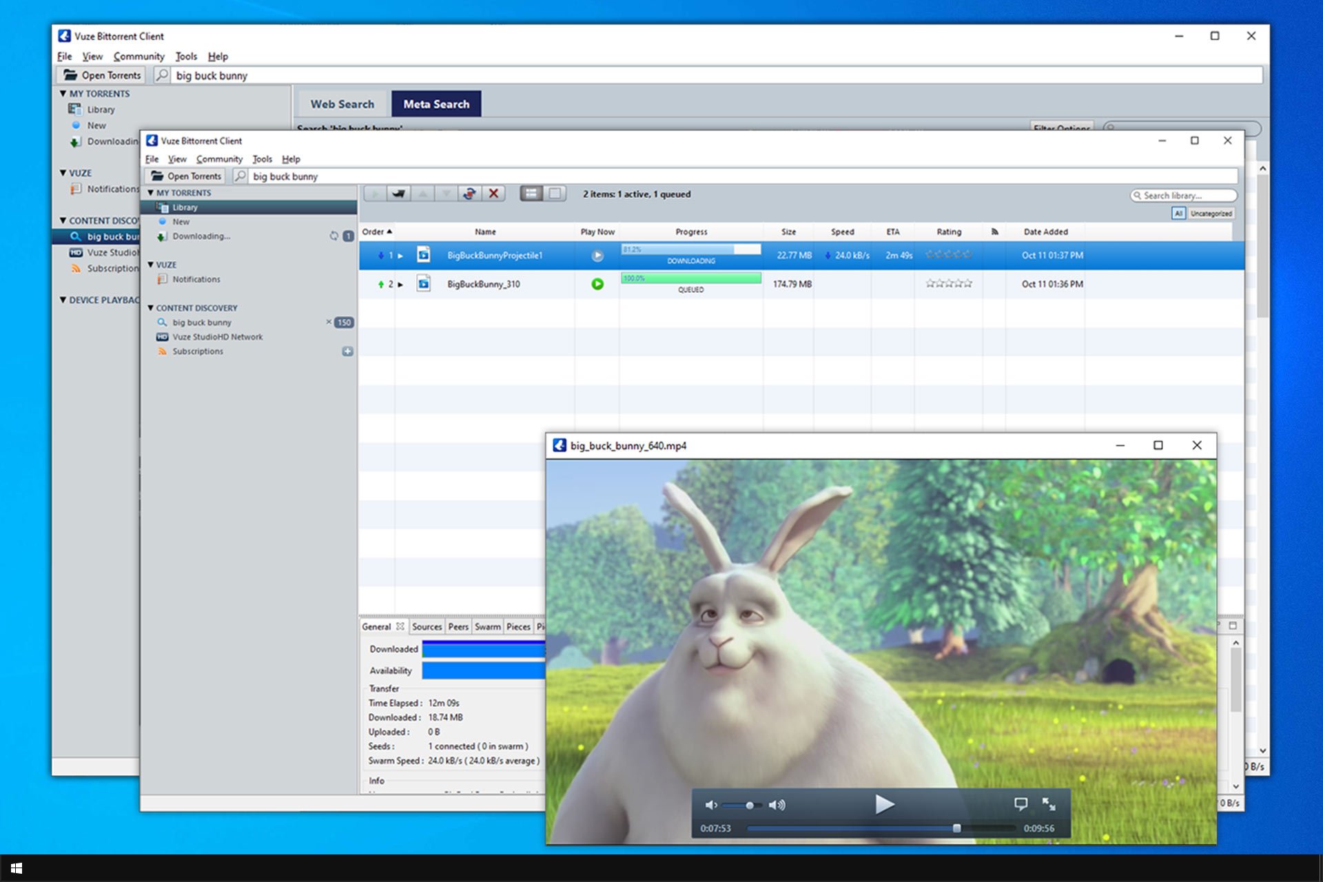Switch to Web Search tab in back window
This screenshot has width=1323, height=882.
coord(342,104)
